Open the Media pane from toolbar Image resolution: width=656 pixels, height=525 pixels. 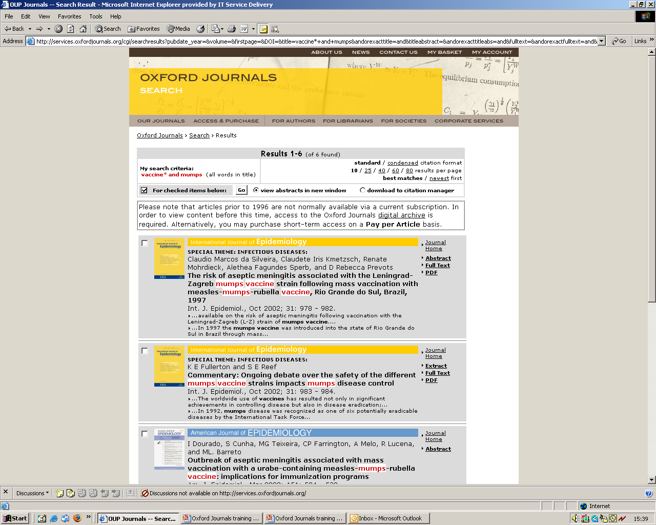[x=178, y=29]
